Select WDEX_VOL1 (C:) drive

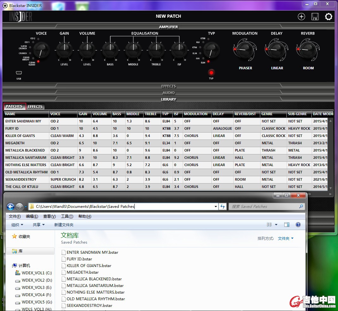point(34,273)
